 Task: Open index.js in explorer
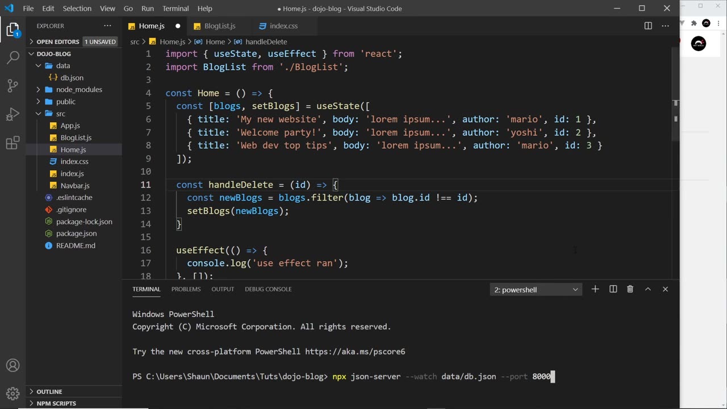(x=74, y=173)
